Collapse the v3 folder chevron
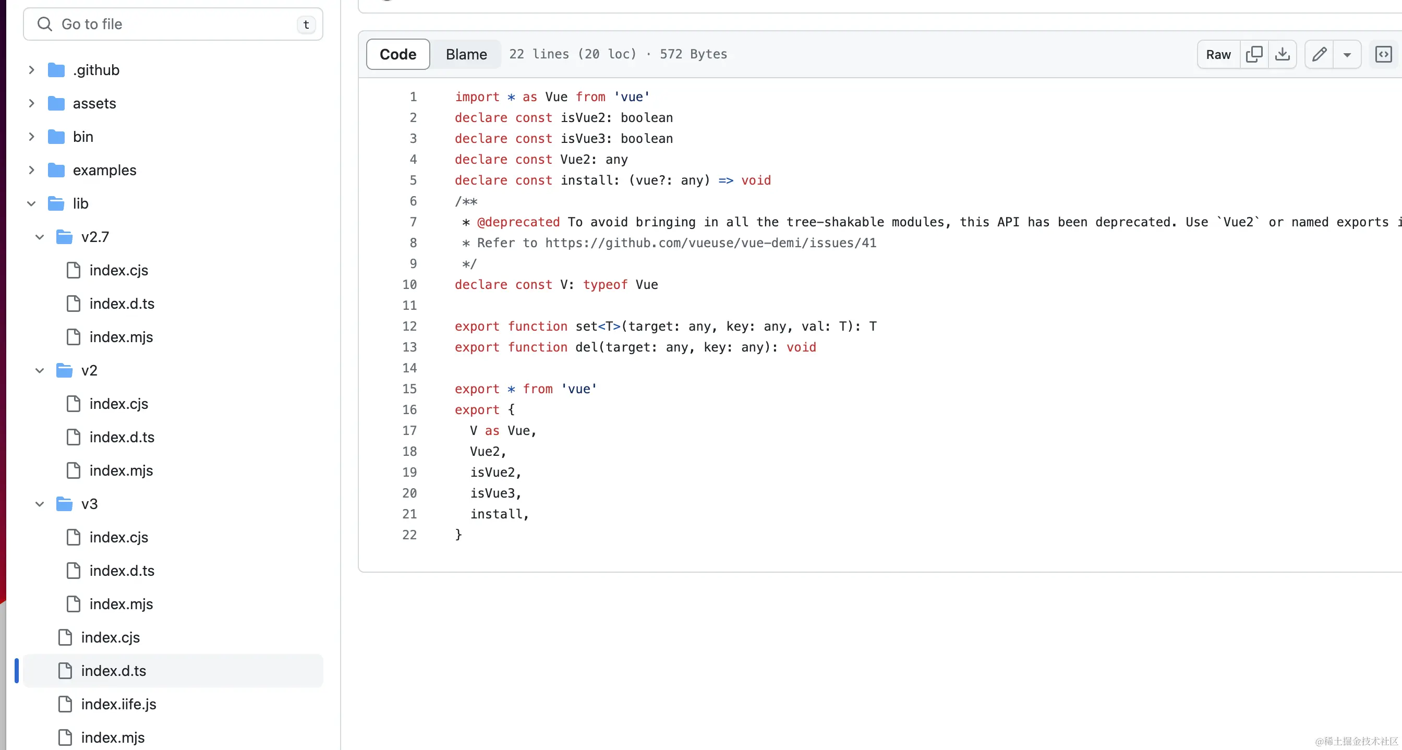Screen dimensions: 1402x750 (x=40, y=504)
